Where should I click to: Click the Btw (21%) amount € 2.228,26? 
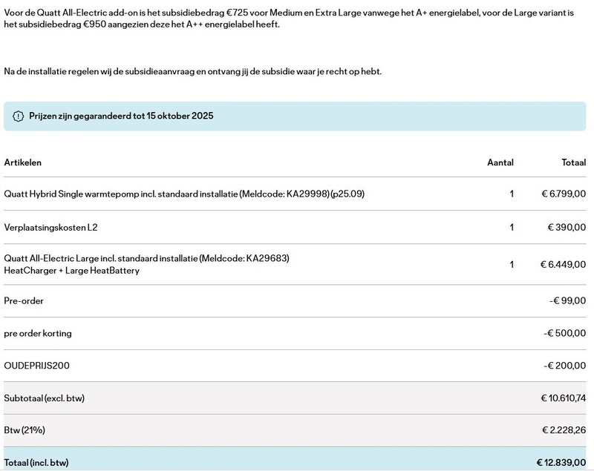(x=564, y=430)
